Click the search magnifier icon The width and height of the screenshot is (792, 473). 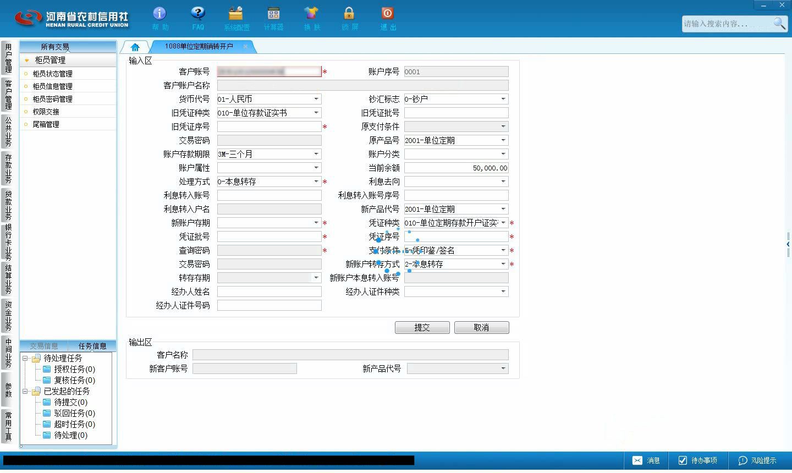tap(779, 23)
